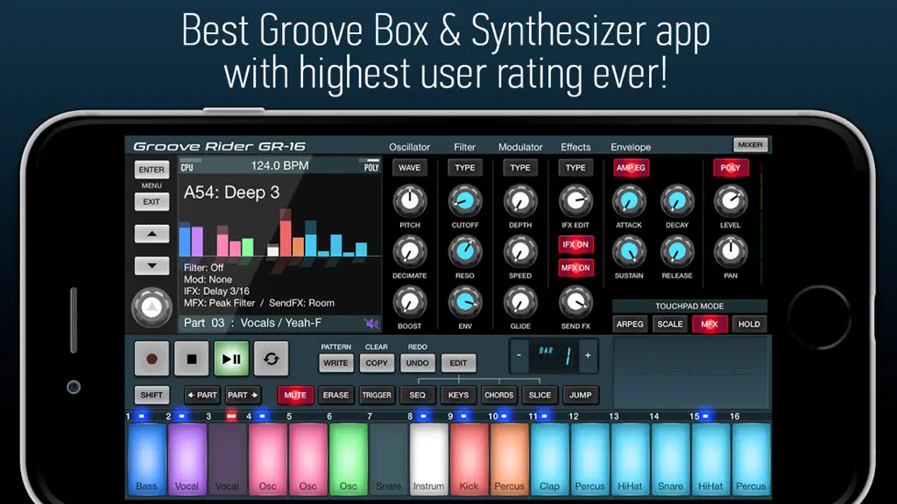
Task: Switch to CHORDS mode
Action: pyautogui.click(x=498, y=395)
